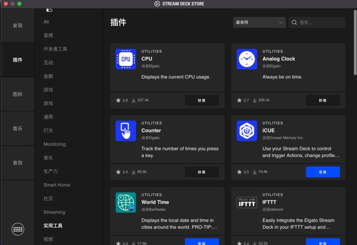Viewport: 357px width, 245px height.
Task: Install the iCUE plugin
Action: 323,172
